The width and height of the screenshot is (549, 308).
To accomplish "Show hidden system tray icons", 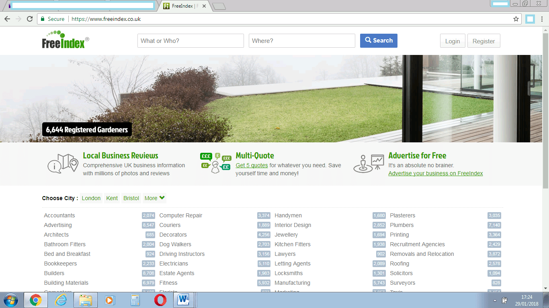I will tap(494, 300).
